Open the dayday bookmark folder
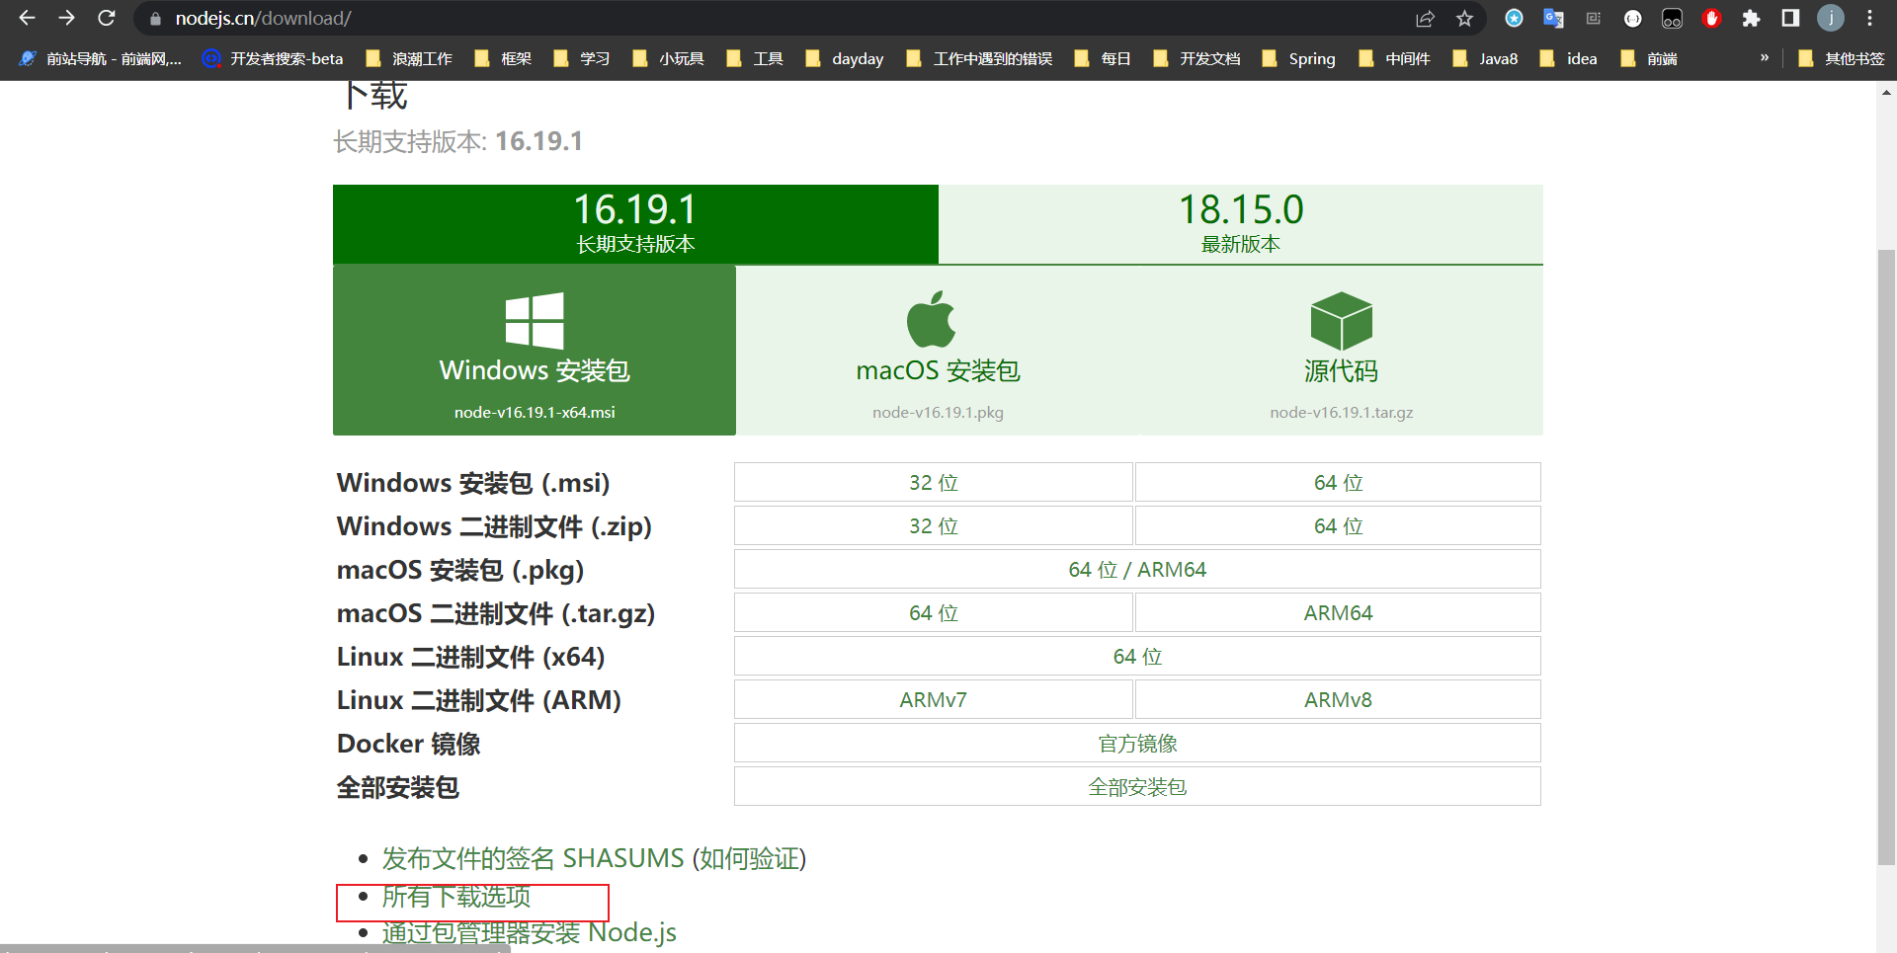This screenshot has height=953, width=1897. click(845, 58)
